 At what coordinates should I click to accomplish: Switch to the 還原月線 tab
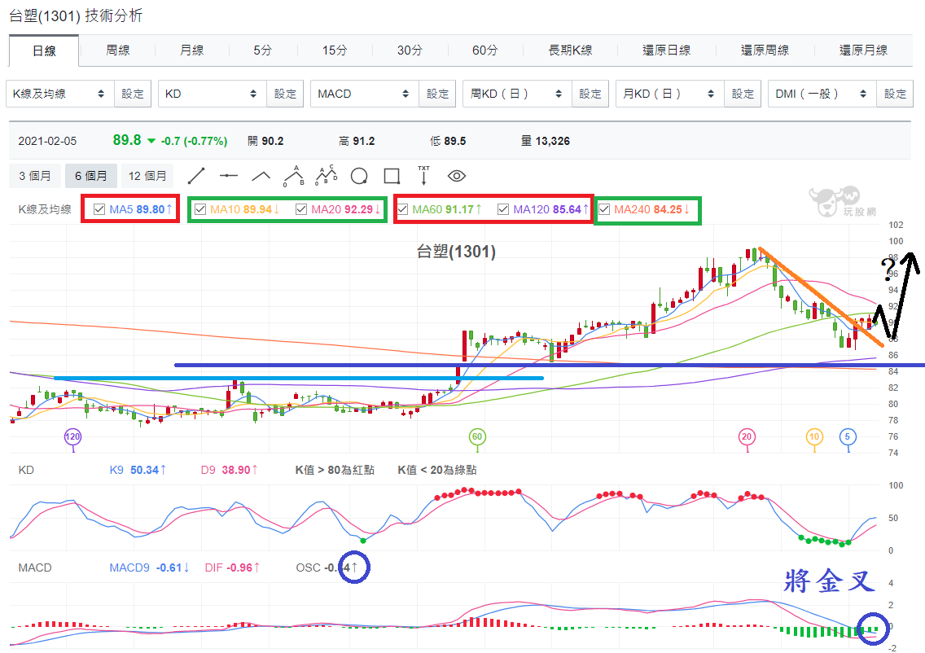click(863, 50)
